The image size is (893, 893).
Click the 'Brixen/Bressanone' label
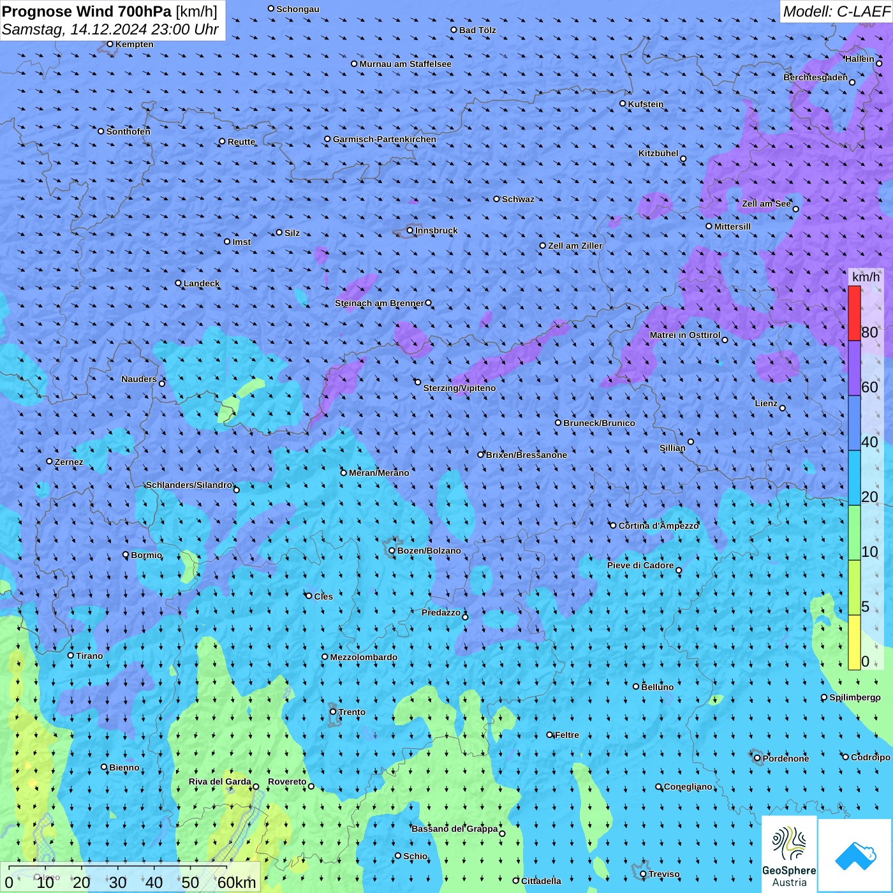[x=526, y=455]
